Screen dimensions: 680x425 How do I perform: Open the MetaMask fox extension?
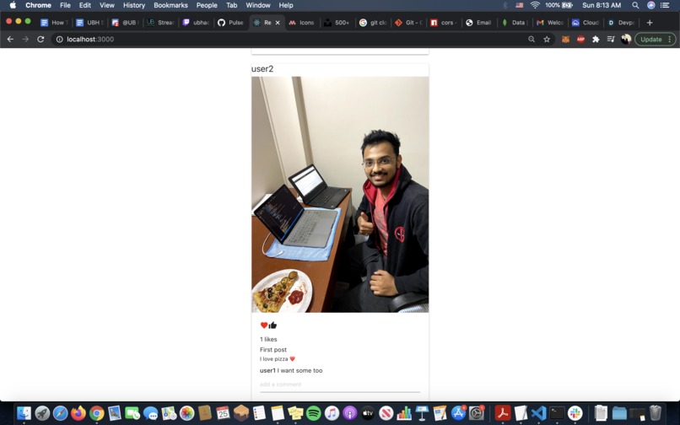point(565,39)
